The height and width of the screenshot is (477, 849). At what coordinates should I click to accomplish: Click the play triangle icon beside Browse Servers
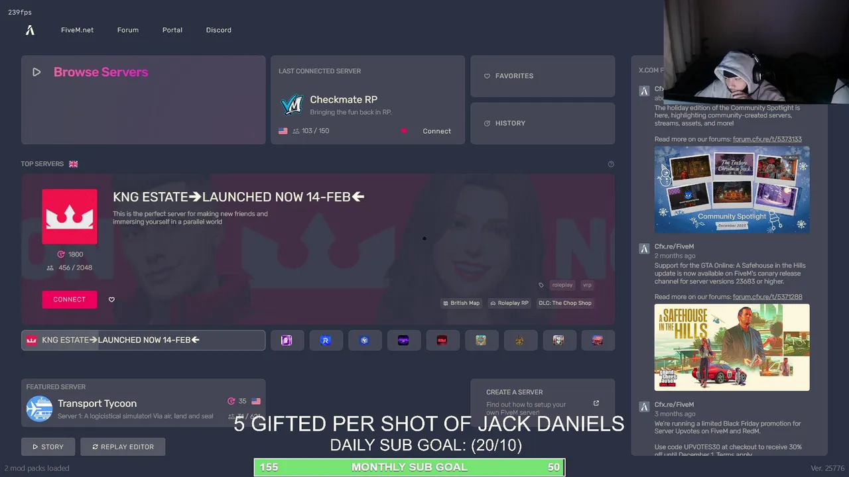tap(36, 72)
